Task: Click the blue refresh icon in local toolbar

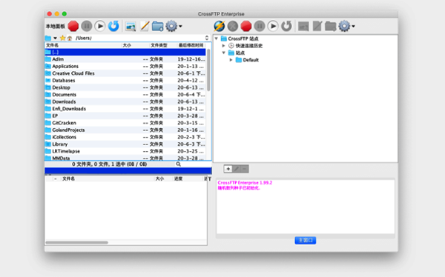Action: click(x=113, y=26)
